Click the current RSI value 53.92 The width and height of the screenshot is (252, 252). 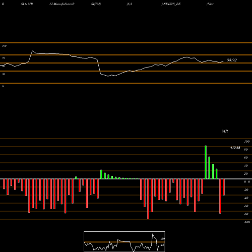point(232,60)
